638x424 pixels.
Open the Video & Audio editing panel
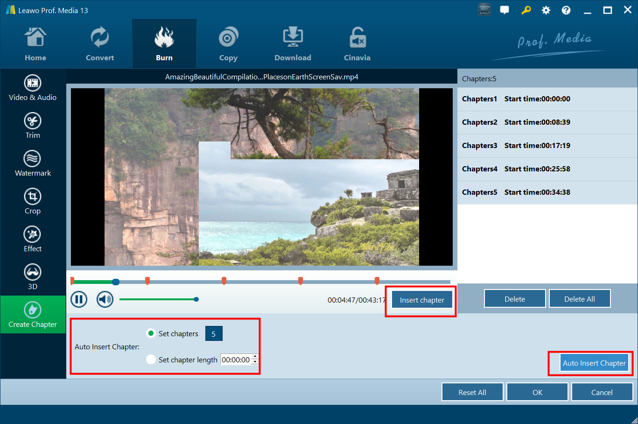click(x=33, y=88)
